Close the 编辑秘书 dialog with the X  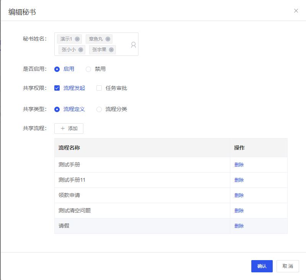point(296,11)
